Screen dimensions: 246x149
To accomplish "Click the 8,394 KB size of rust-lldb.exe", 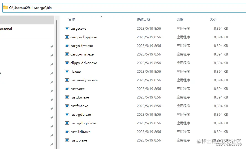I will [x=221, y=132].
